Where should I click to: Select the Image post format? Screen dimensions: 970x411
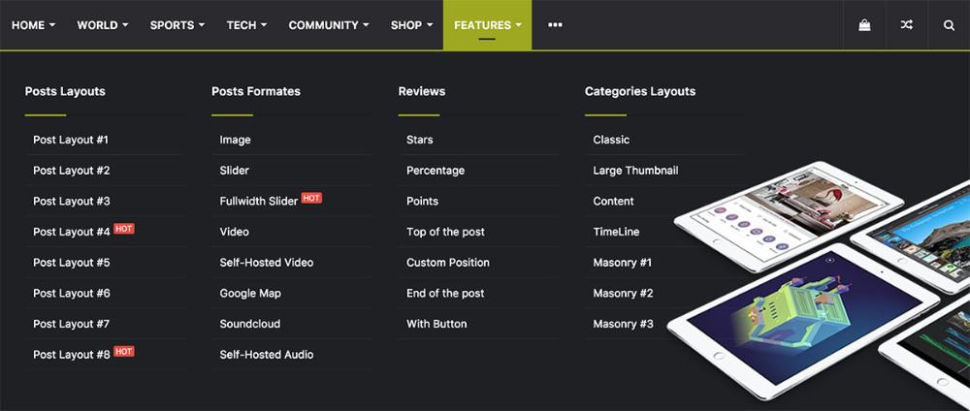[235, 140]
